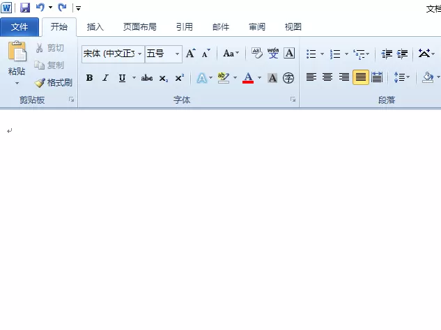Apply bullet list
Image resolution: width=441 pixels, height=330 pixels.
tap(311, 54)
